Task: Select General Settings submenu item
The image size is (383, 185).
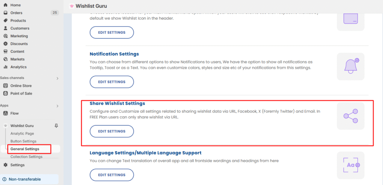Action: coord(25,149)
